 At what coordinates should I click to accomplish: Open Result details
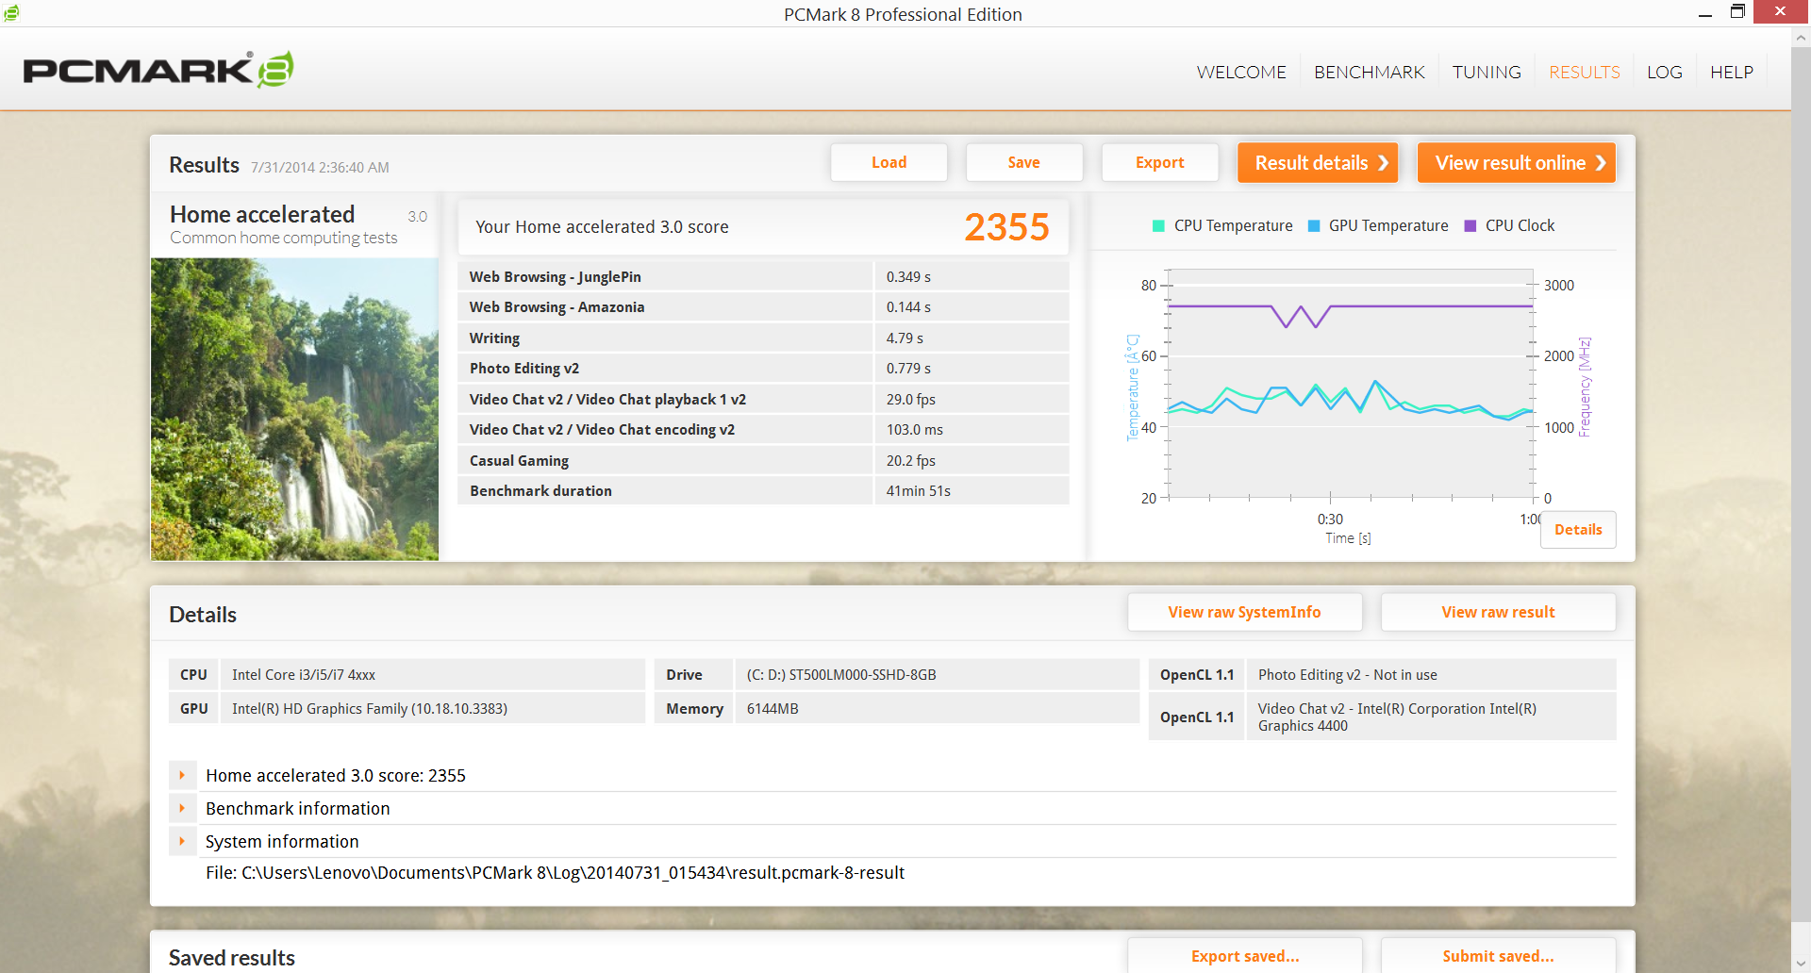[x=1318, y=162]
